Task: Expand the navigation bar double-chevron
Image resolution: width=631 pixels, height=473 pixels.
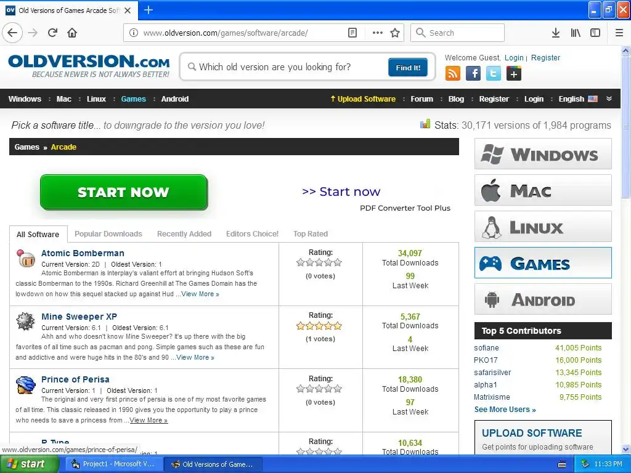Action: [x=609, y=99]
